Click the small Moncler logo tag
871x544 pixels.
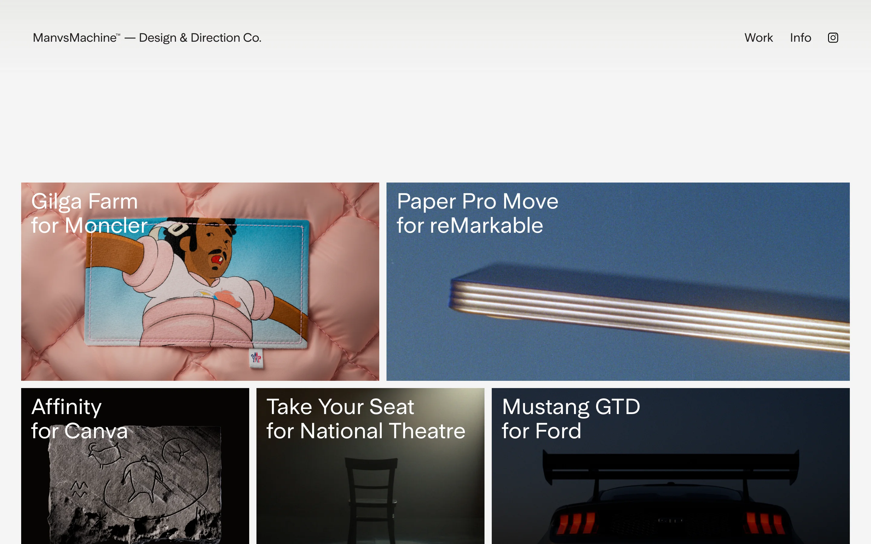click(256, 358)
